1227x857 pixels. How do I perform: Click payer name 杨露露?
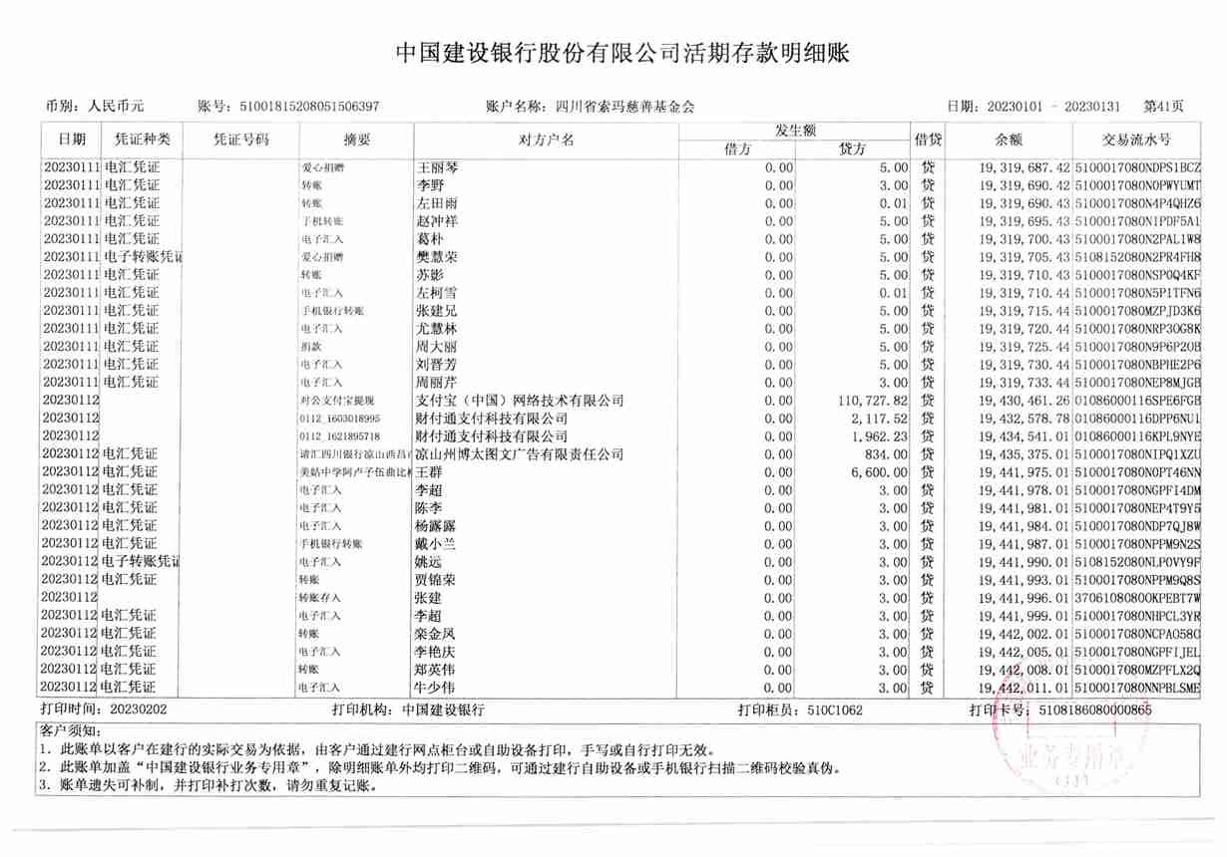[x=436, y=526]
